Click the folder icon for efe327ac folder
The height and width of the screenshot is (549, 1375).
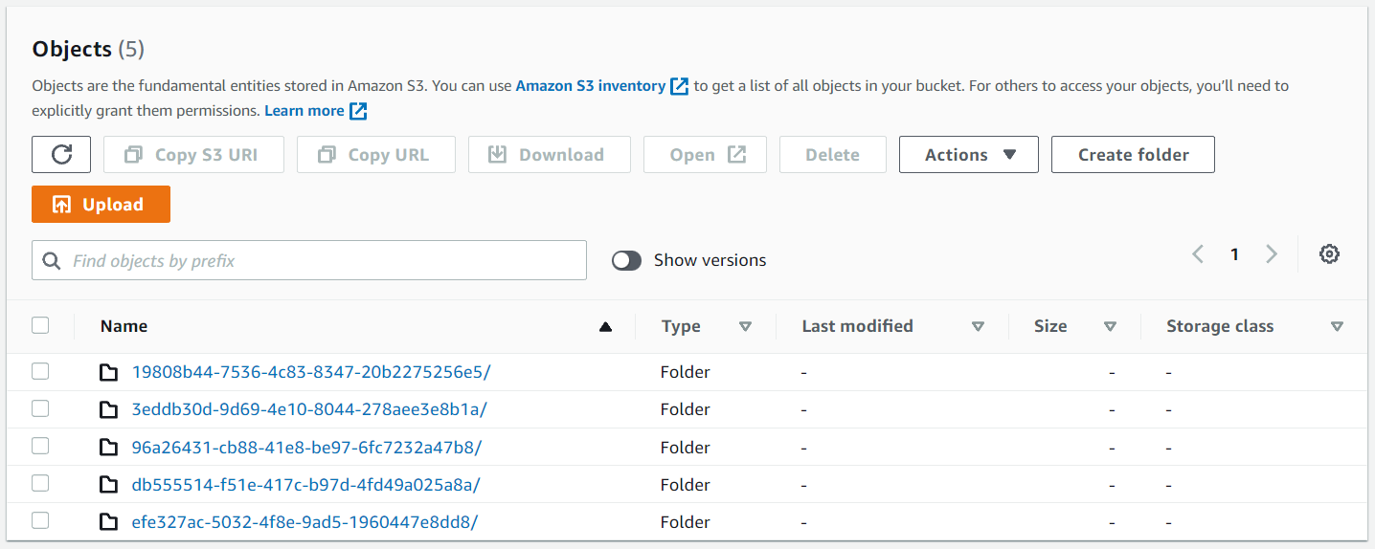click(x=109, y=522)
